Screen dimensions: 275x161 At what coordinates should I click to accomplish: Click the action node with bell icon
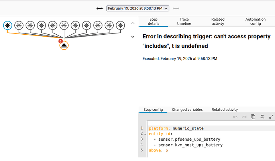[64, 45]
